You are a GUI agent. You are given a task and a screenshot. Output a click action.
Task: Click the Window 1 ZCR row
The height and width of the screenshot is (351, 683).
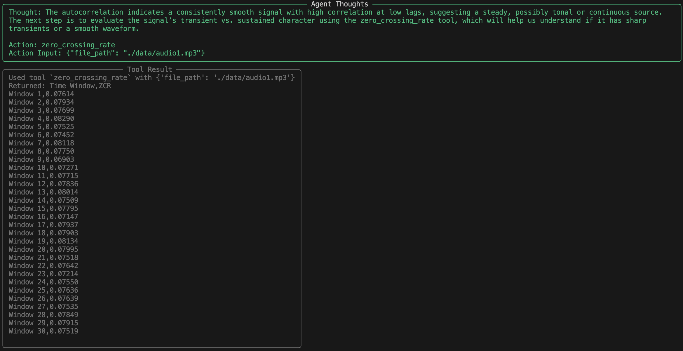pos(41,94)
